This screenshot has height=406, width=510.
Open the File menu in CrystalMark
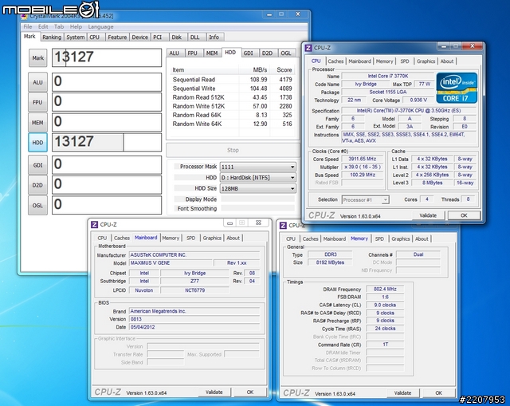coord(28,26)
